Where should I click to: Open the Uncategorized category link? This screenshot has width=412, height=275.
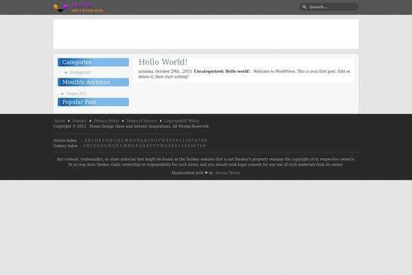(x=80, y=72)
